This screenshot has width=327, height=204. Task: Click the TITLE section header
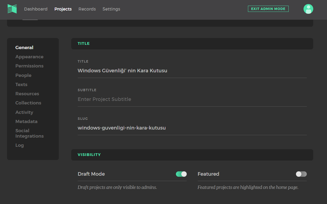point(192,43)
